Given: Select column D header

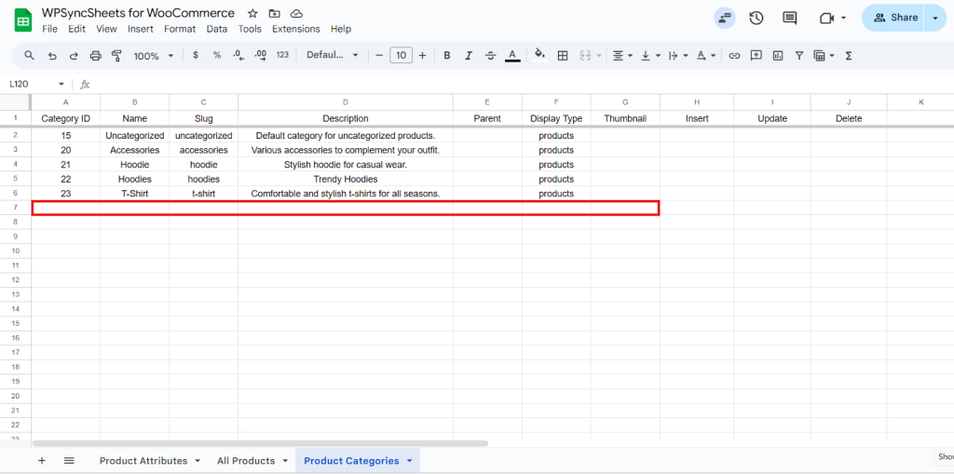Looking at the screenshot, I should [x=345, y=102].
